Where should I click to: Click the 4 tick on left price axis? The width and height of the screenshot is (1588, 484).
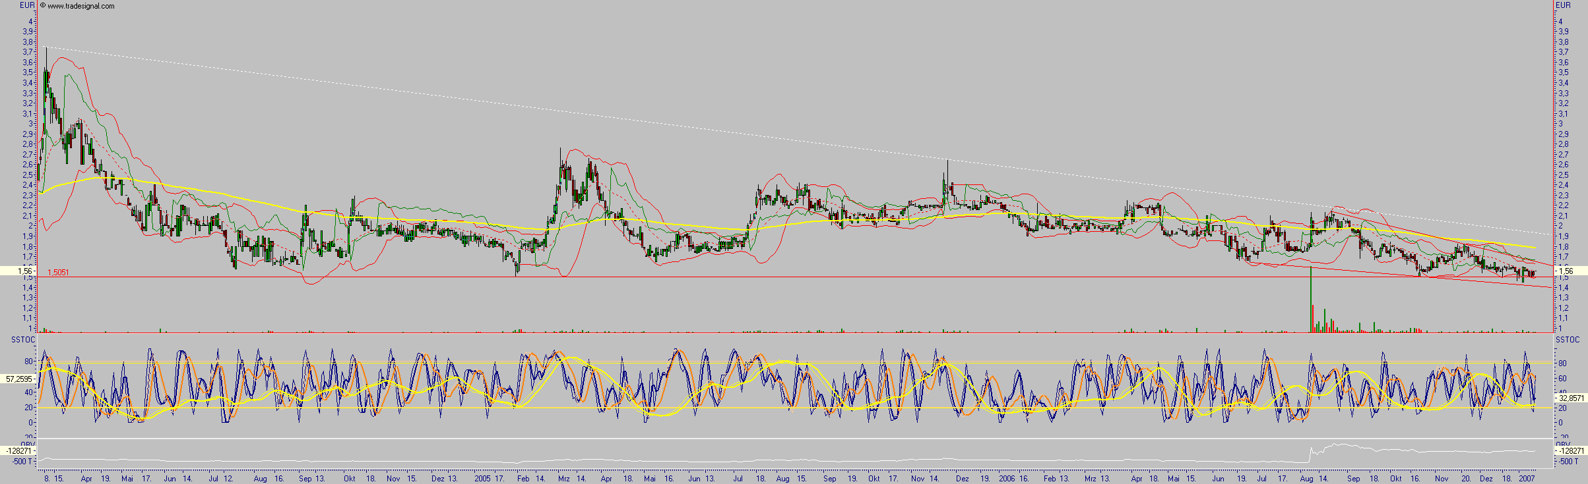[30, 21]
